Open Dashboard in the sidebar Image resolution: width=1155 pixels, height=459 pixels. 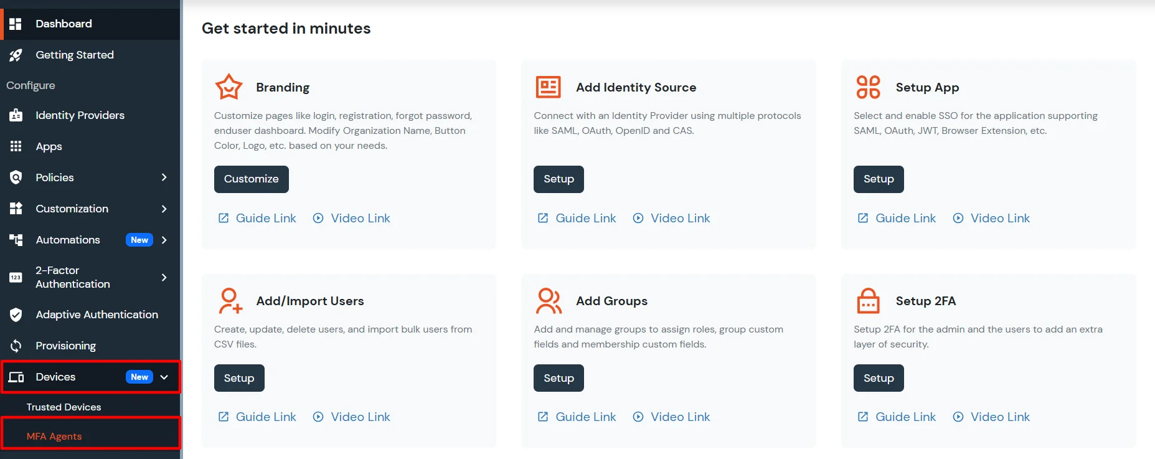click(90, 24)
